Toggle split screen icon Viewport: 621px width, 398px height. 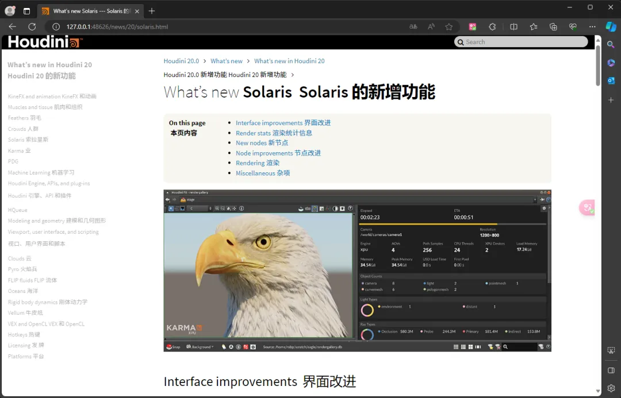click(513, 27)
